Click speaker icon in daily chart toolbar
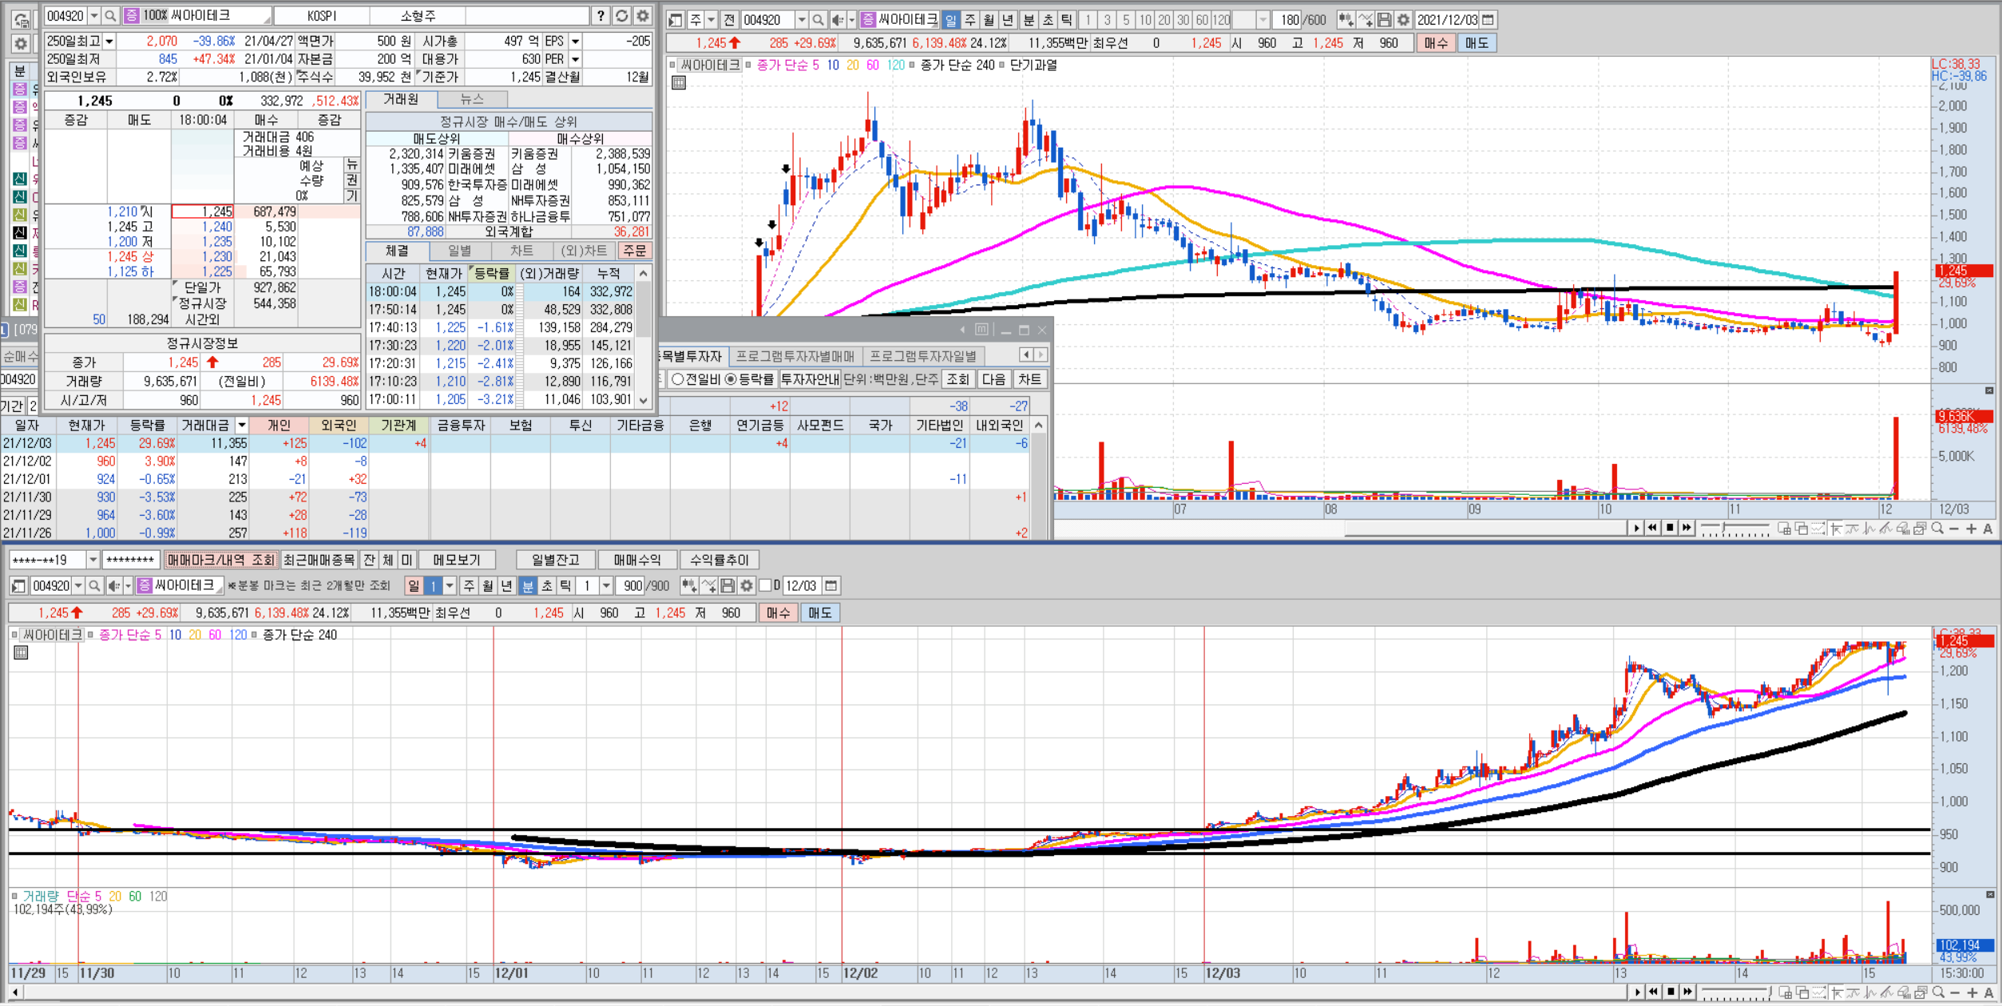The width and height of the screenshot is (2002, 1006). [837, 20]
